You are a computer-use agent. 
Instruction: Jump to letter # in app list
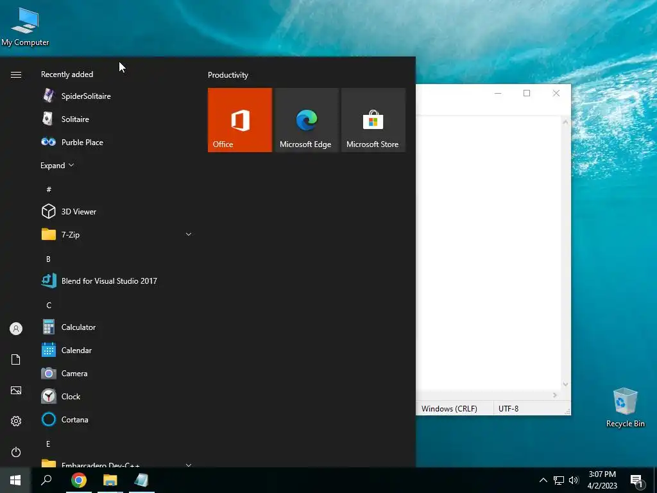click(x=49, y=189)
